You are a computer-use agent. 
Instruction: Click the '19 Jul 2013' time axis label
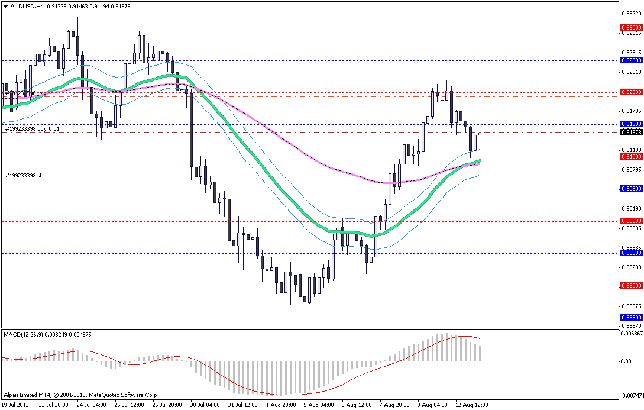coord(15,405)
